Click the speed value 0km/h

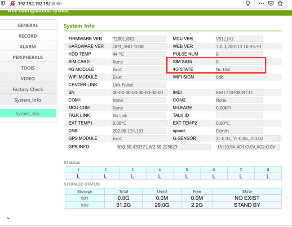(x=239, y=131)
